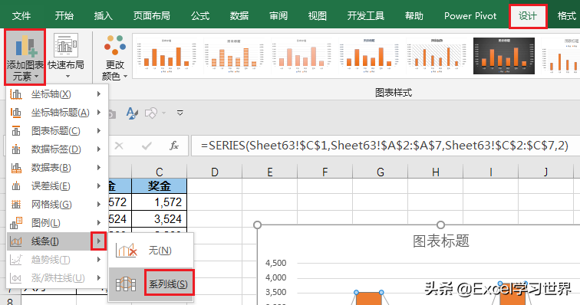Viewport: 580px width, 305px height.
Task: Apply the third gradient-bar chart style
Action: pos(301,55)
